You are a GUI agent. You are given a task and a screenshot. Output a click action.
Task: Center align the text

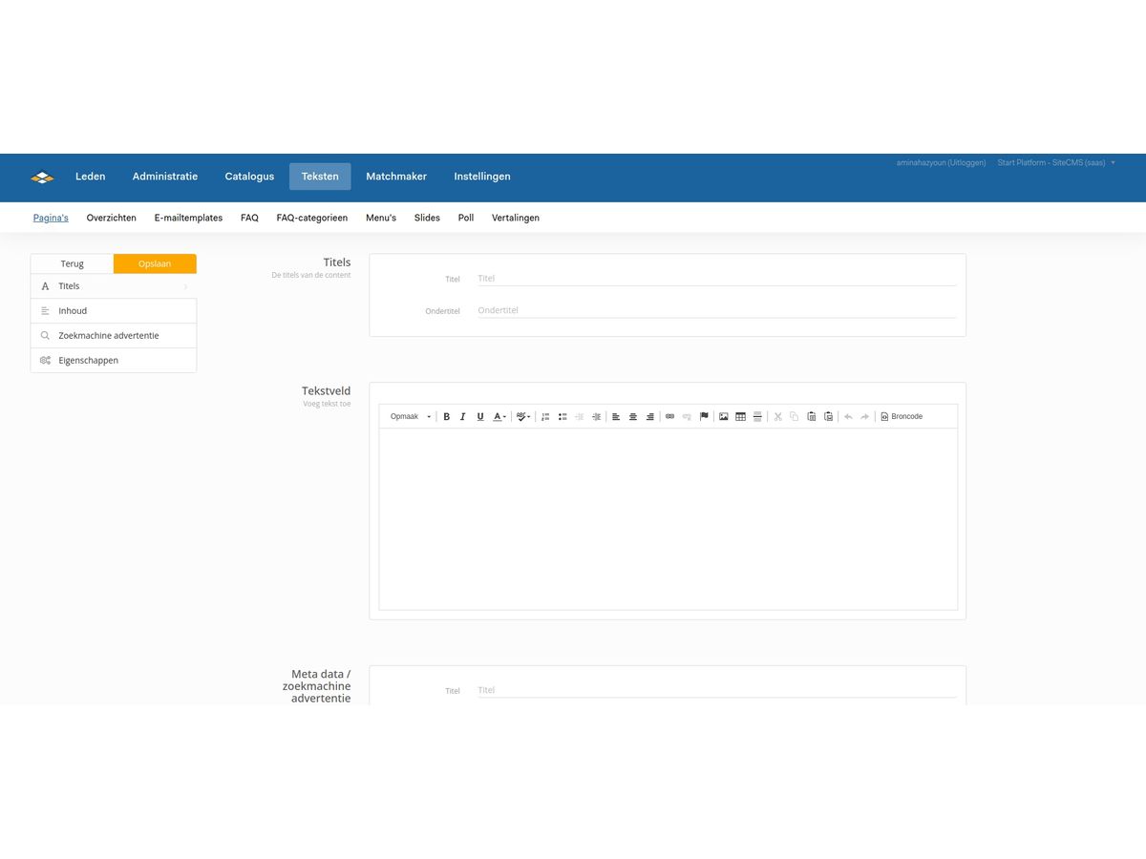coord(632,417)
